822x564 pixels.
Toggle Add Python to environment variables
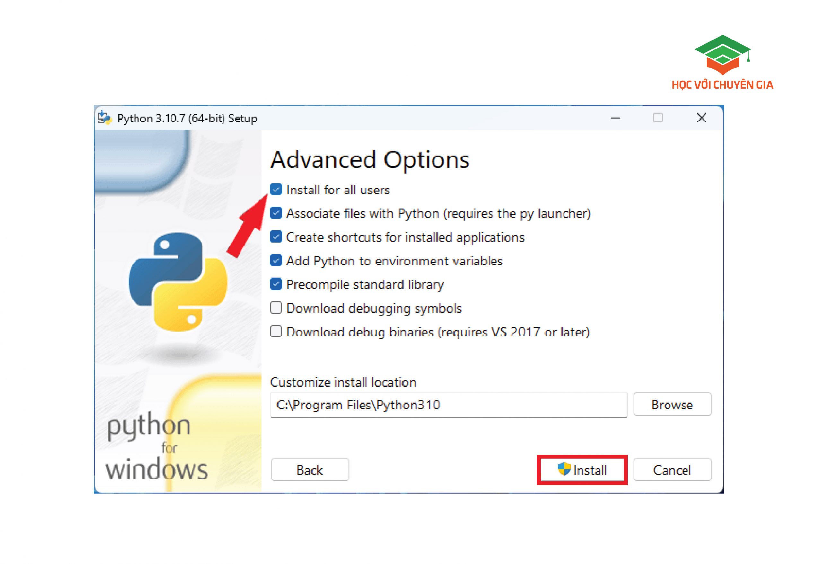[276, 261]
